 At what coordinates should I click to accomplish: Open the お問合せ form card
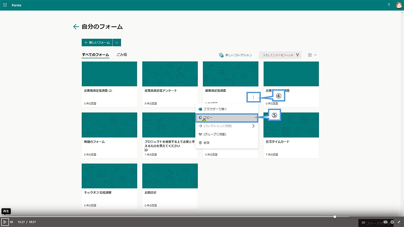[170, 186]
